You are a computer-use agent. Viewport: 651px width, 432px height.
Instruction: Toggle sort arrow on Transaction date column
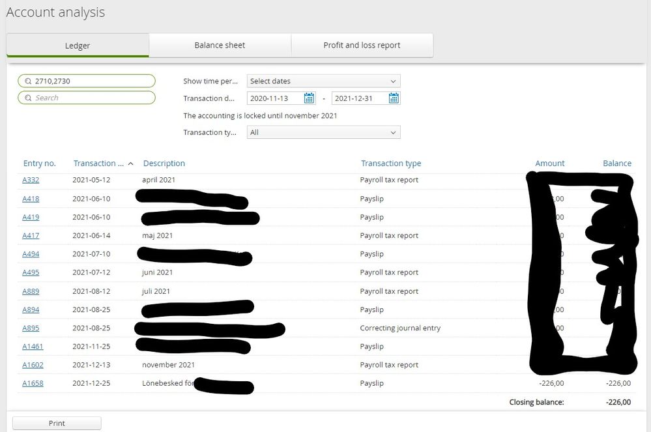131,164
